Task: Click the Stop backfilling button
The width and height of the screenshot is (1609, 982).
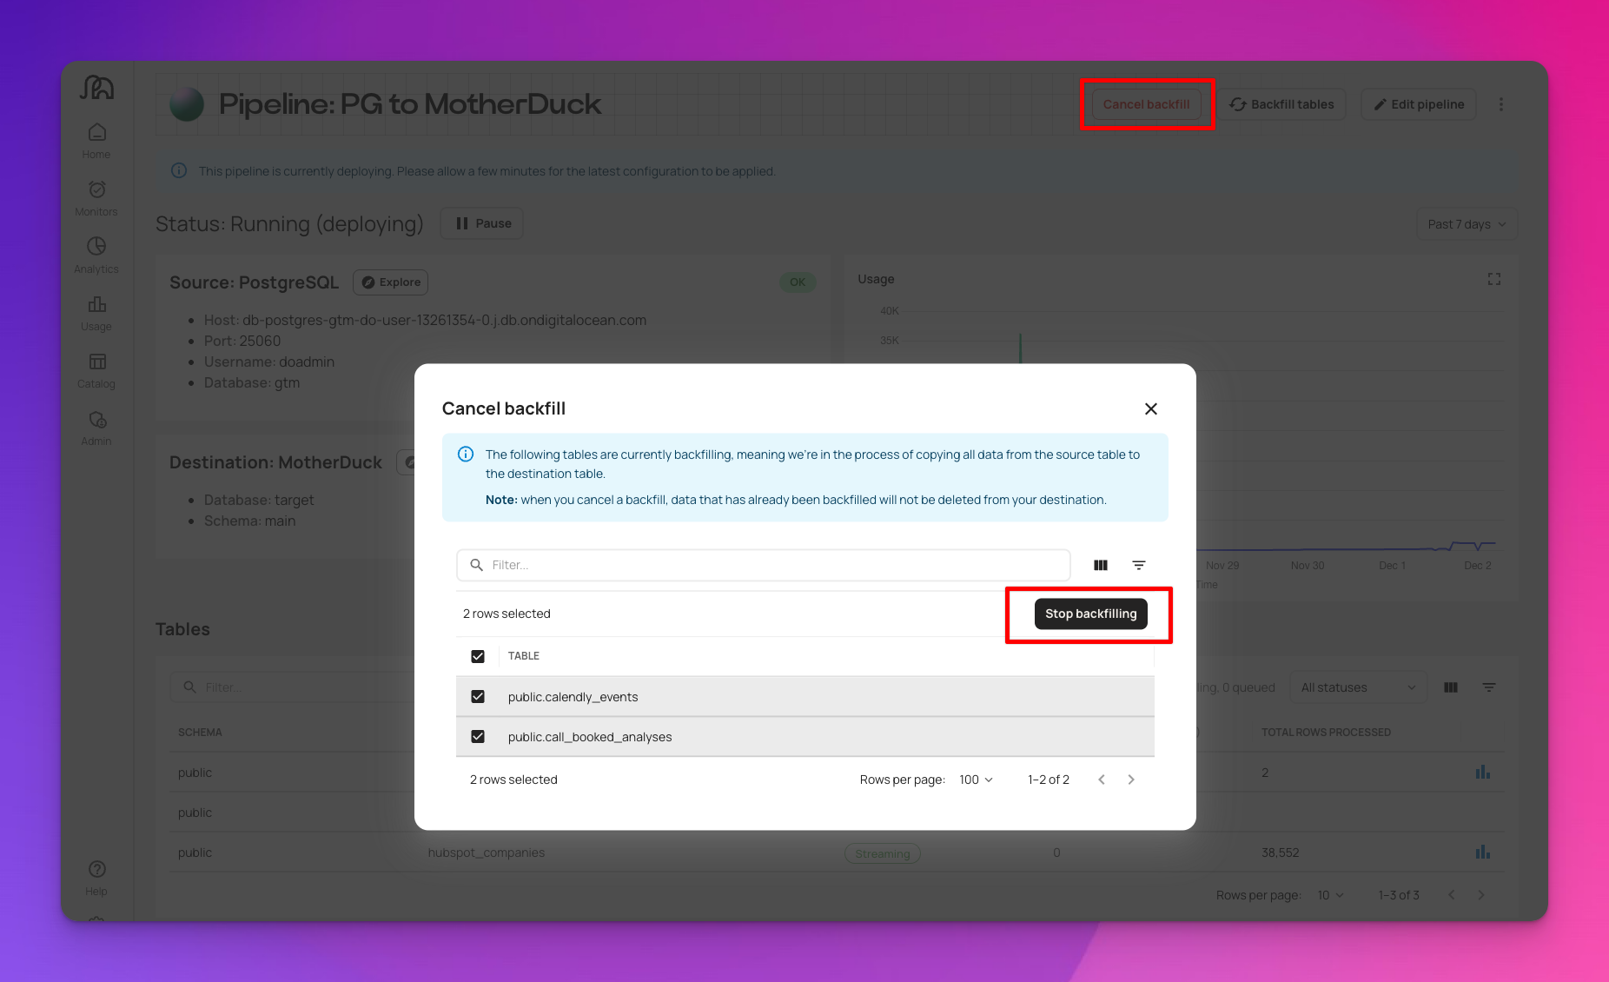Action: point(1090,614)
